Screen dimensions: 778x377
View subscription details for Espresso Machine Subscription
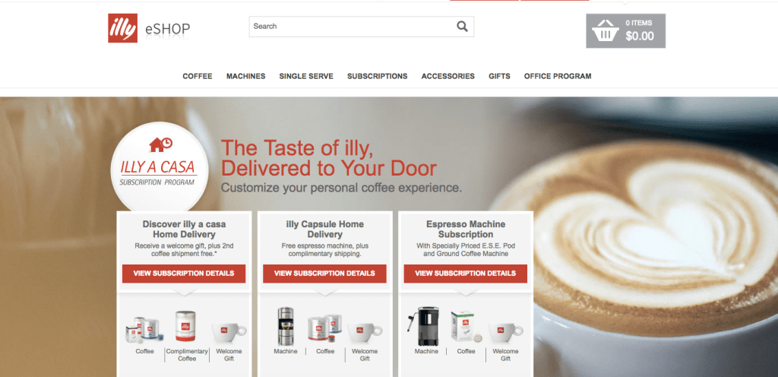(x=466, y=274)
